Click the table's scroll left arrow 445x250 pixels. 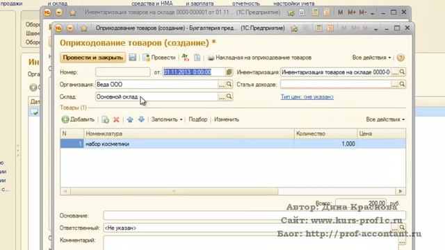click(65, 192)
